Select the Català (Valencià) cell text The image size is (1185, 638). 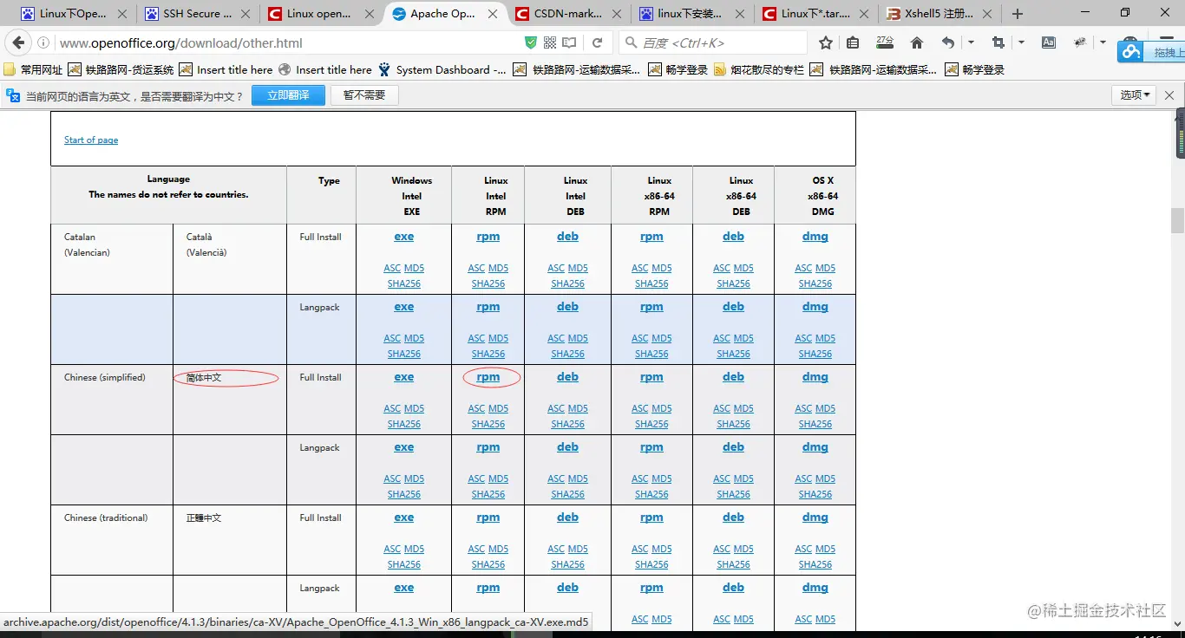tap(206, 244)
